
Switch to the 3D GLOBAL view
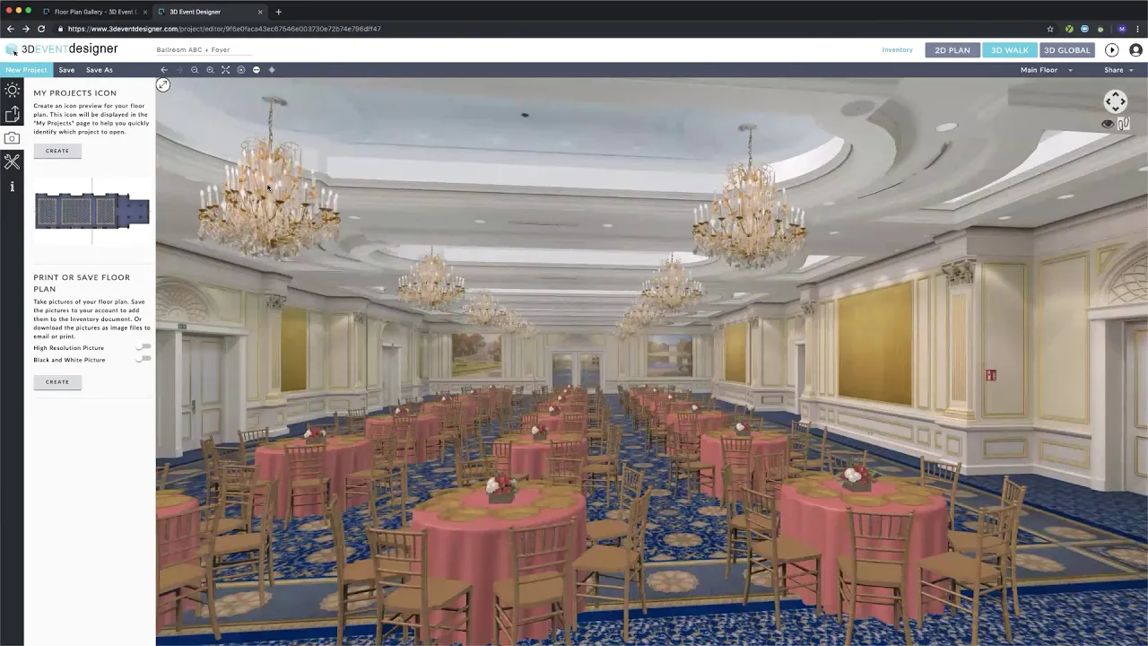tap(1067, 50)
